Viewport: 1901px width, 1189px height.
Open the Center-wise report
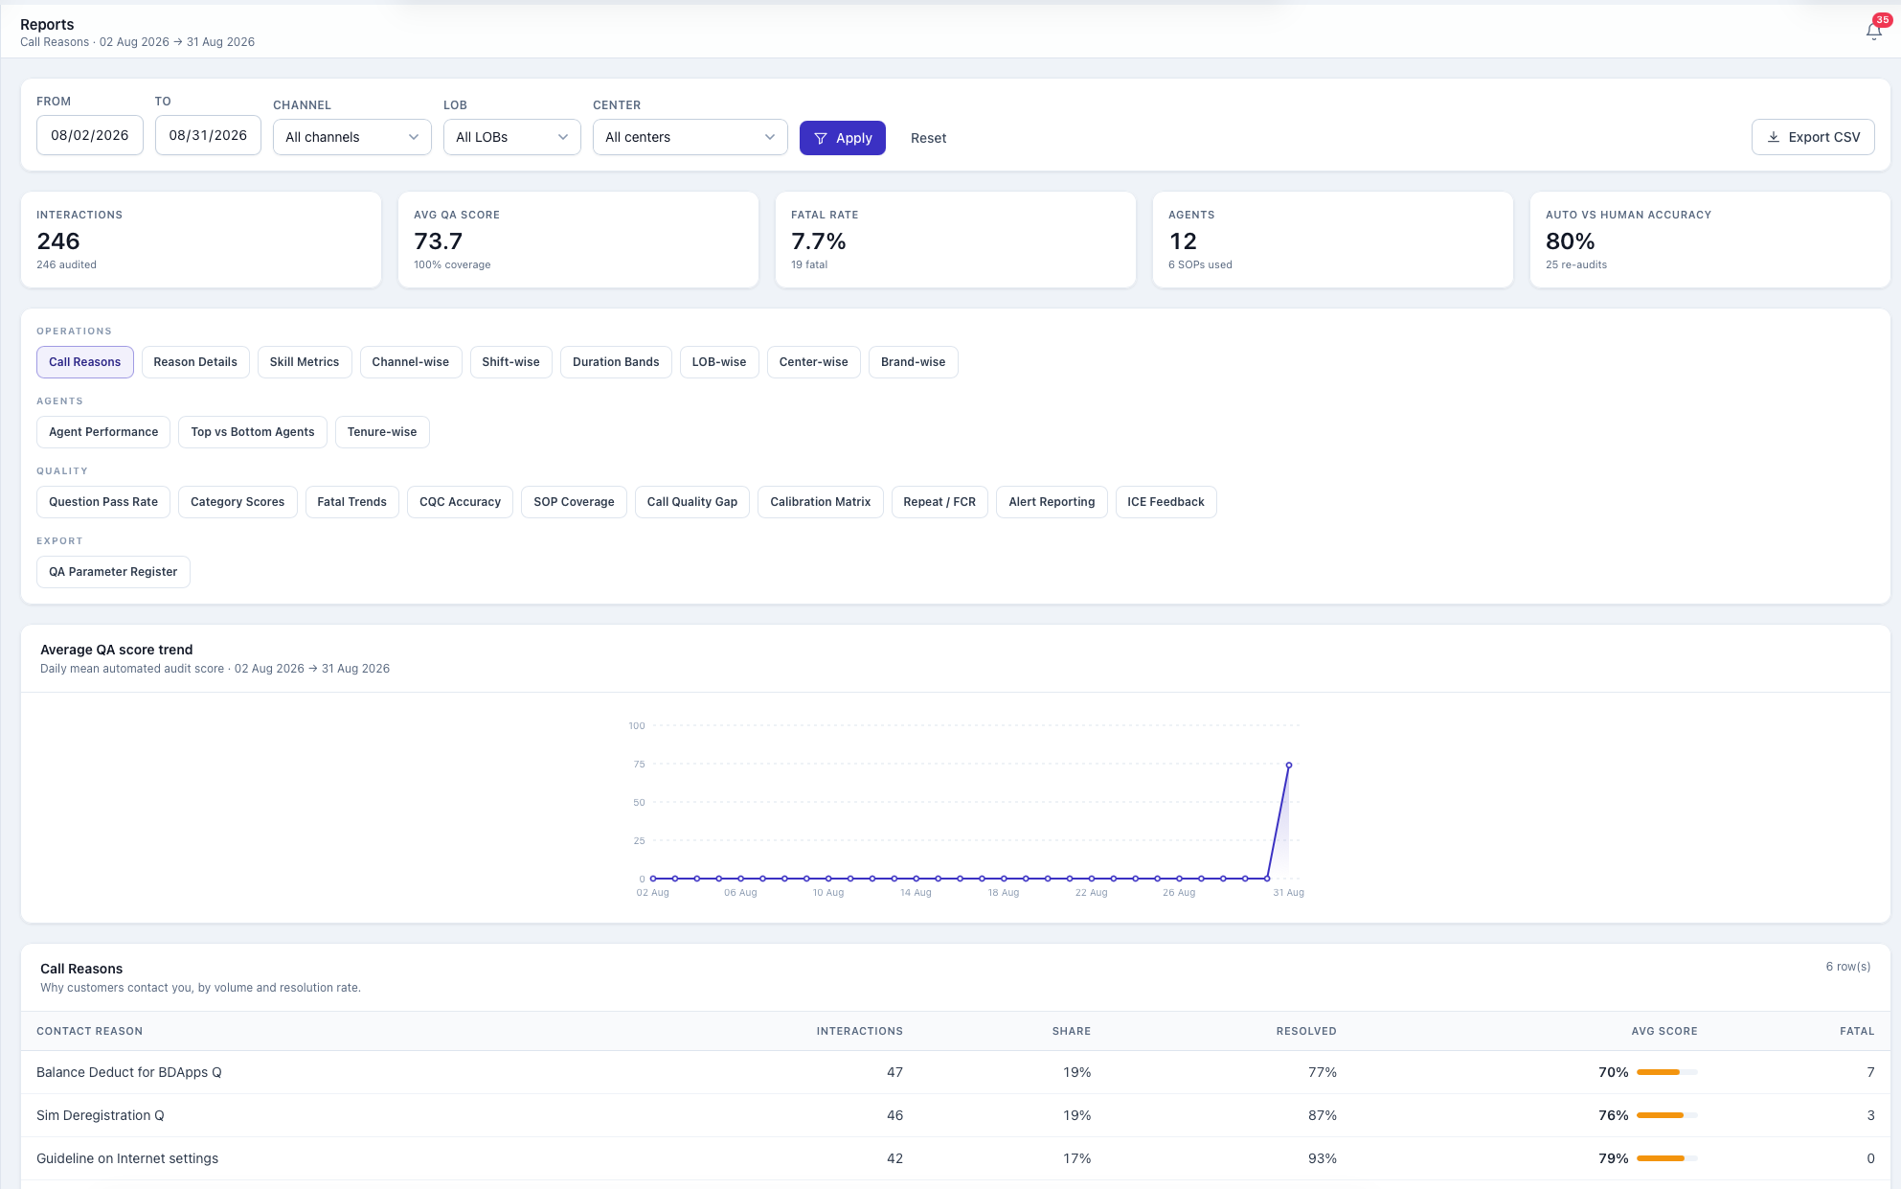(814, 362)
